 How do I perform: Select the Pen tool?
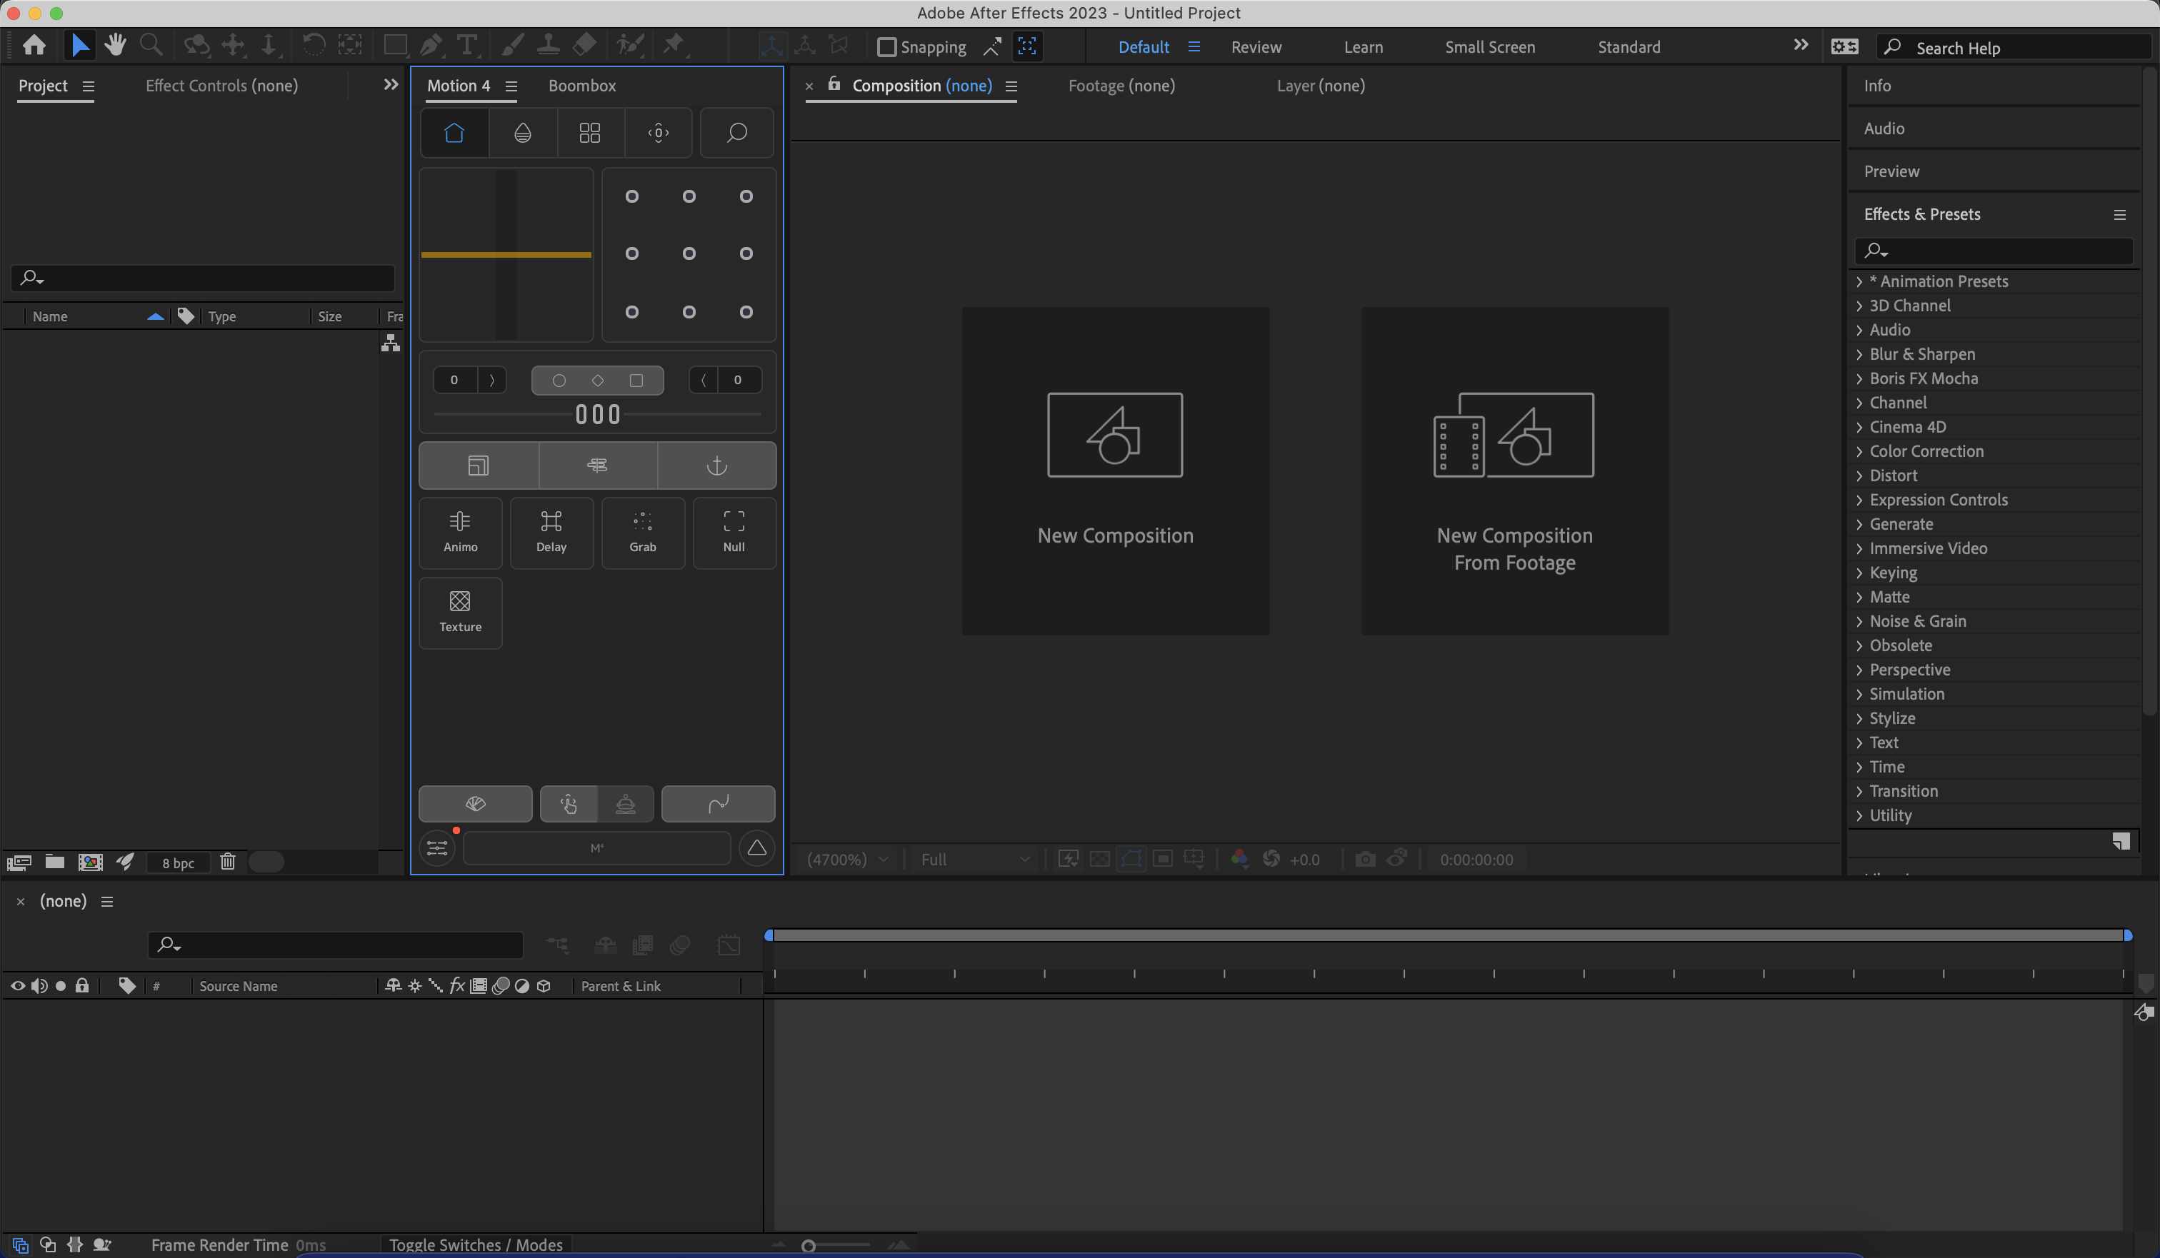point(431,44)
